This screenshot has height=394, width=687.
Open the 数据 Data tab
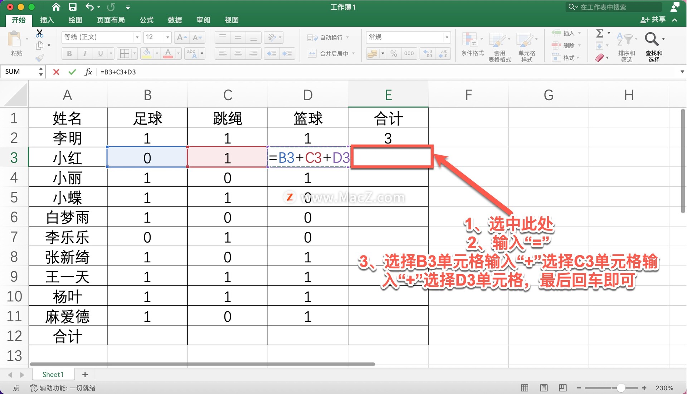(175, 20)
